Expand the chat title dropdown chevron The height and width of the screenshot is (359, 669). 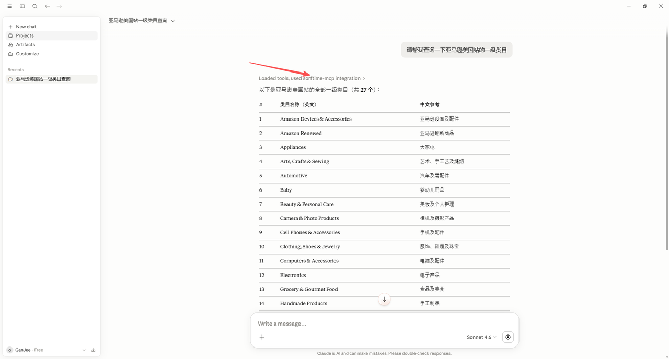[x=172, y=21]
